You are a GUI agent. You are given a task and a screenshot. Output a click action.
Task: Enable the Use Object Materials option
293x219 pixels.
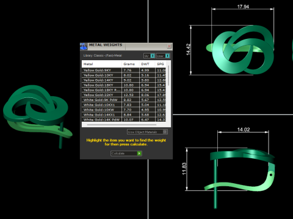coord(147,132)
